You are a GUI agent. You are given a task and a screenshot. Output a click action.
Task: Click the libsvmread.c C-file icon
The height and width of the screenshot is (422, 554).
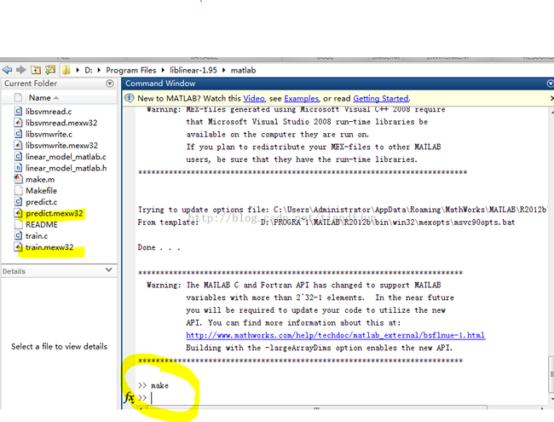click(x=18, y=112)
